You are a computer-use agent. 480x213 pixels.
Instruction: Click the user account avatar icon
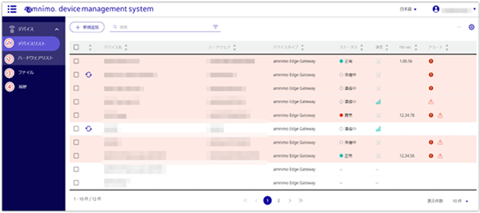436,9
